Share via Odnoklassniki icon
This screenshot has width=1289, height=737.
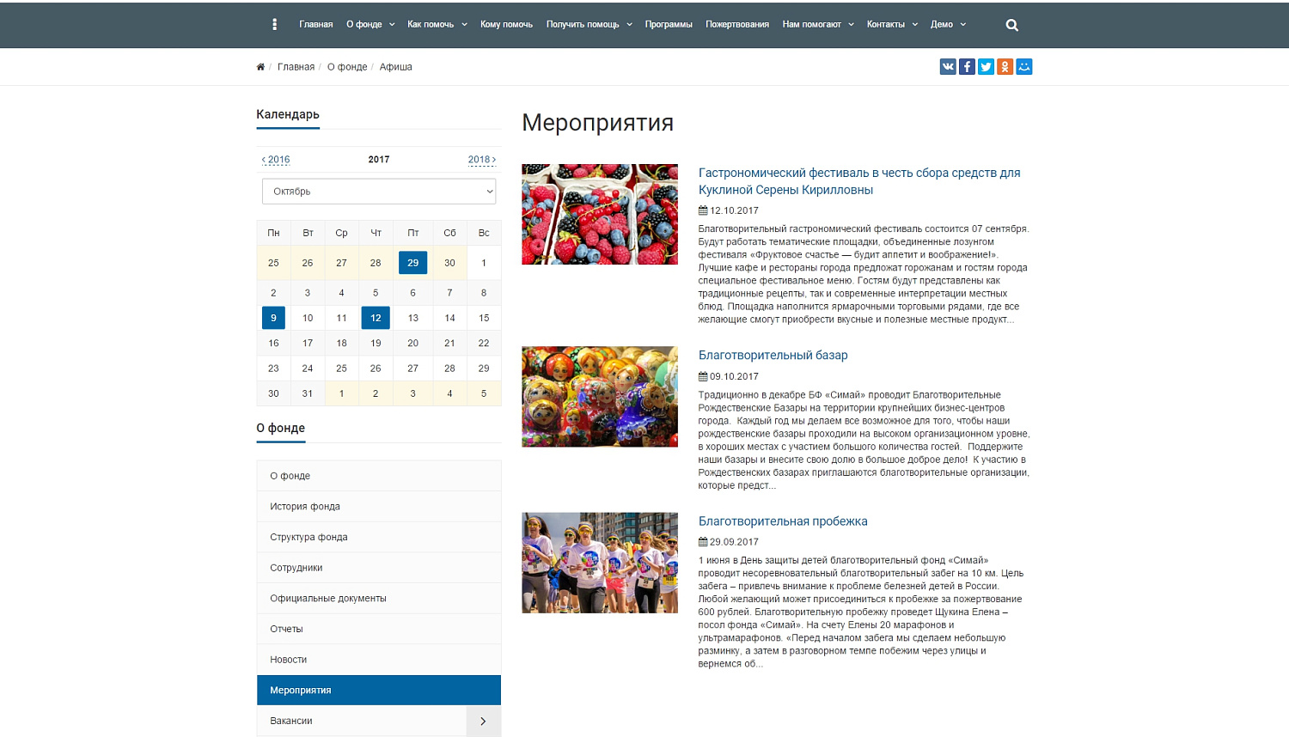click(x=1005, y=67)
